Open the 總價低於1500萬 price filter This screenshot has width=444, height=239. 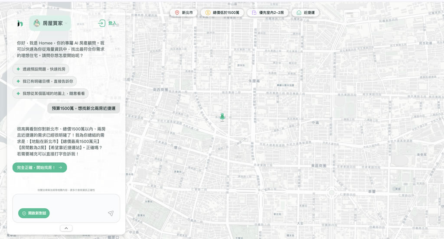coord(222,13)
